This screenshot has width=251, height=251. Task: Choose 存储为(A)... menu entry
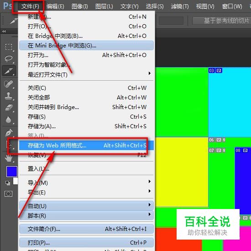(x=86, y=126)
